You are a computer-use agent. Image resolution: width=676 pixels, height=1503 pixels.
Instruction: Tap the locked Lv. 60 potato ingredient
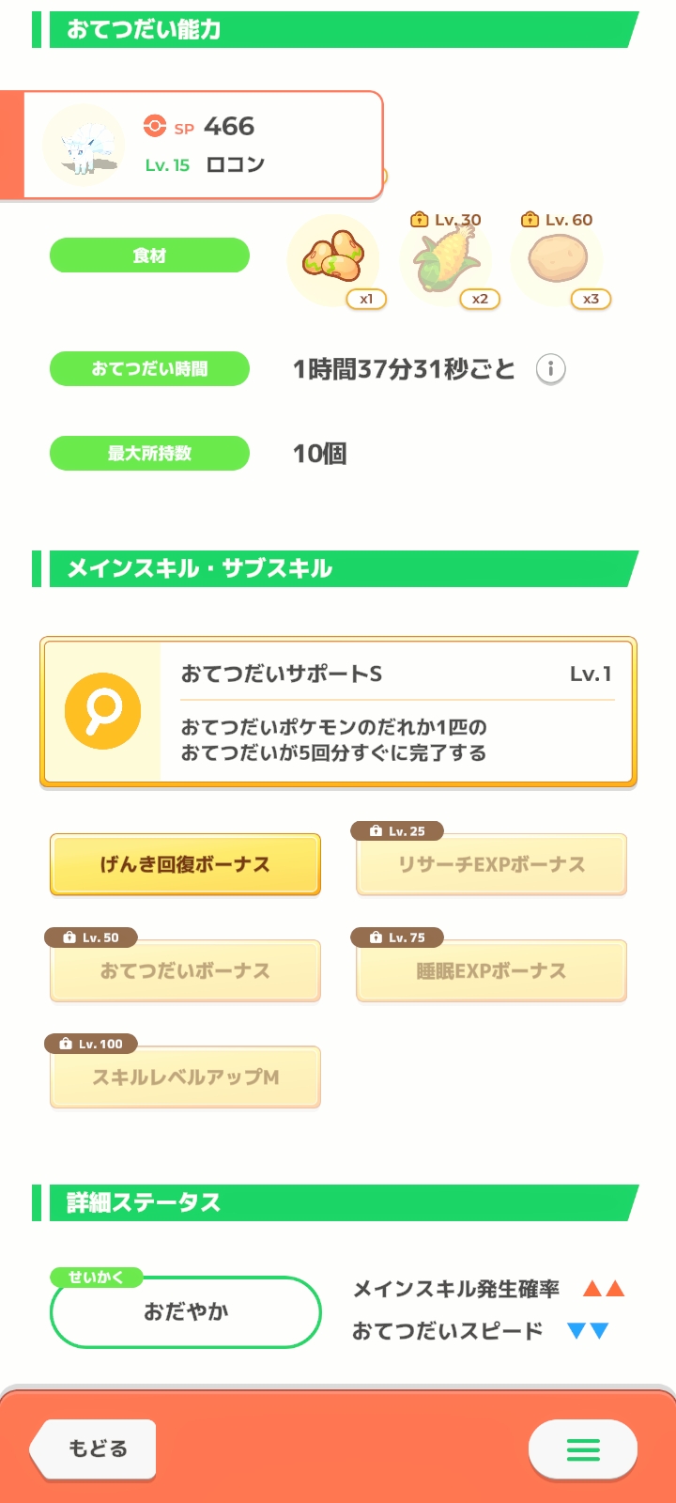pyautogui.click(x=557, y=258)
